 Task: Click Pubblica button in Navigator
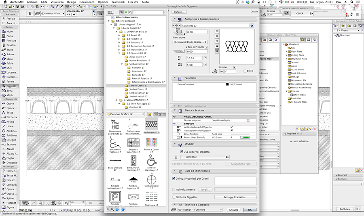point(345,209)
